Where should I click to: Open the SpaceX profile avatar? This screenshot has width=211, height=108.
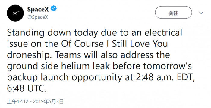point(15,13)
